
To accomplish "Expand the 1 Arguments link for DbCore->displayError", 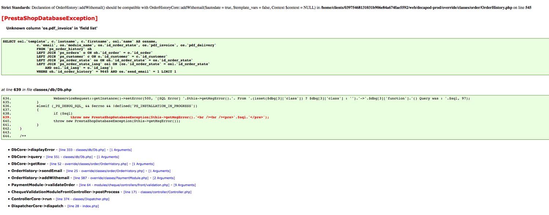I will tap(121, 150).
